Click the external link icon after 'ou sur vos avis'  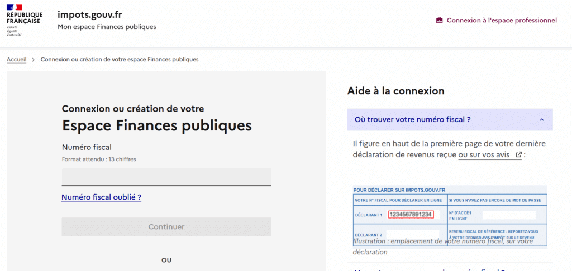pos(518,155)
